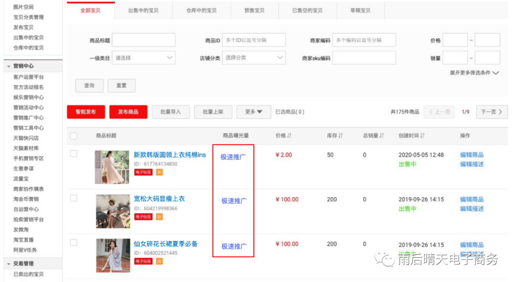Click the maximum 销量 input box
The height and width of the screenshot is (282, 515).
487,58
